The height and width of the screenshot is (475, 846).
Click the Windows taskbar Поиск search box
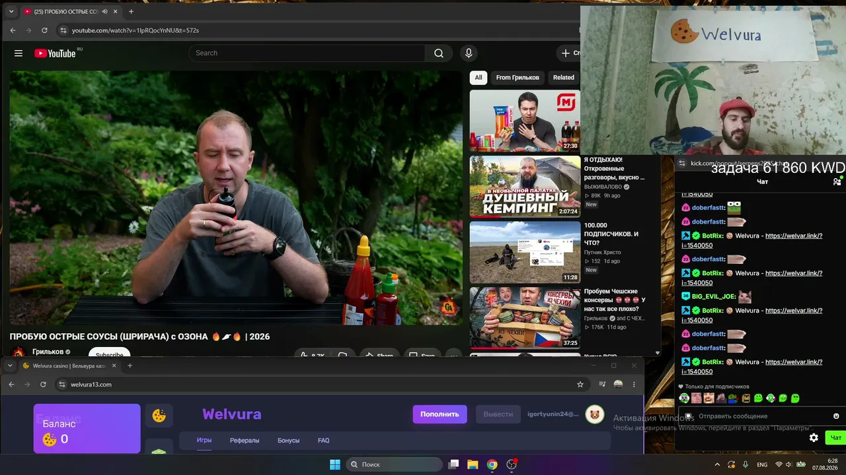coord(395,464)
